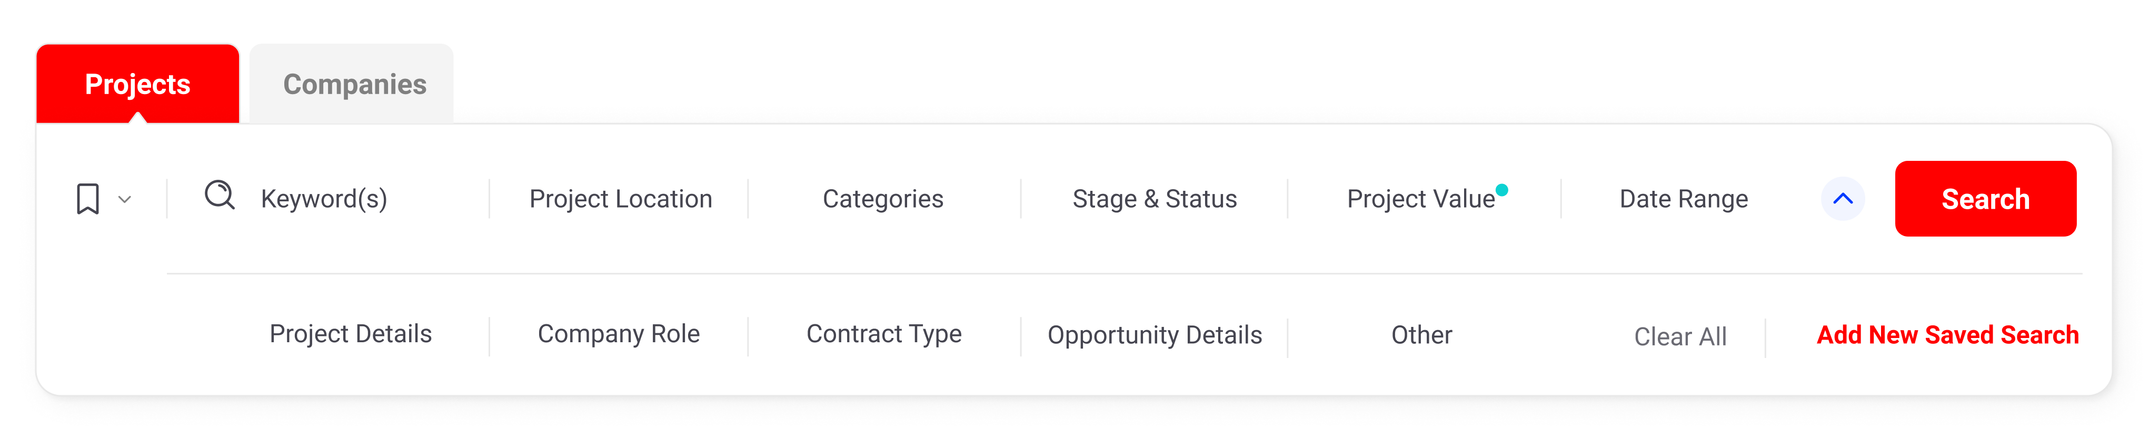The image size is (2149, 440).
Task: Open the Project Location filter
Action: click(620, 199)
